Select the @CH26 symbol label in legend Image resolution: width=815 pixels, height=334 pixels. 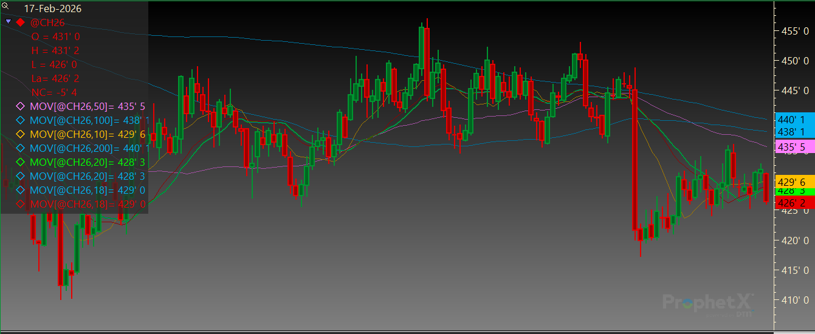(x=47, y=23)
